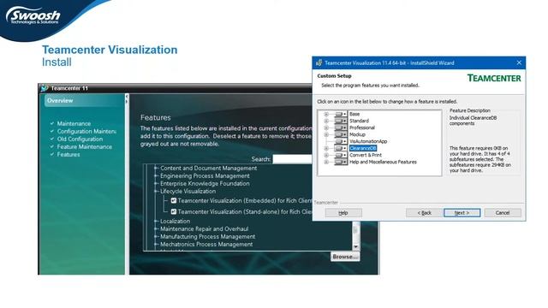This screenshot has height=308, width=548.
Task: Select 'Manufacturing Process Management' tree row
Action: tap(208, 237)
